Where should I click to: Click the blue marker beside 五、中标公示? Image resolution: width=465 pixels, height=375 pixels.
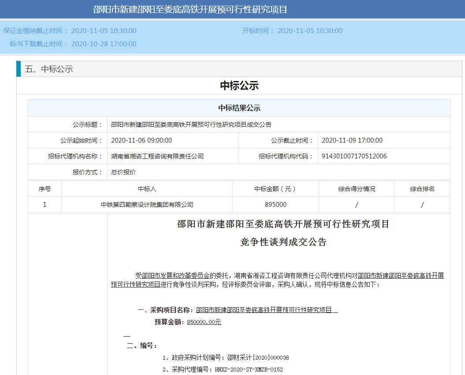19,69
